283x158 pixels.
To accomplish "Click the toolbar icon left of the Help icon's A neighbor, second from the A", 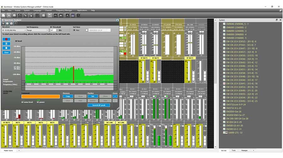I will click(55, 15).
